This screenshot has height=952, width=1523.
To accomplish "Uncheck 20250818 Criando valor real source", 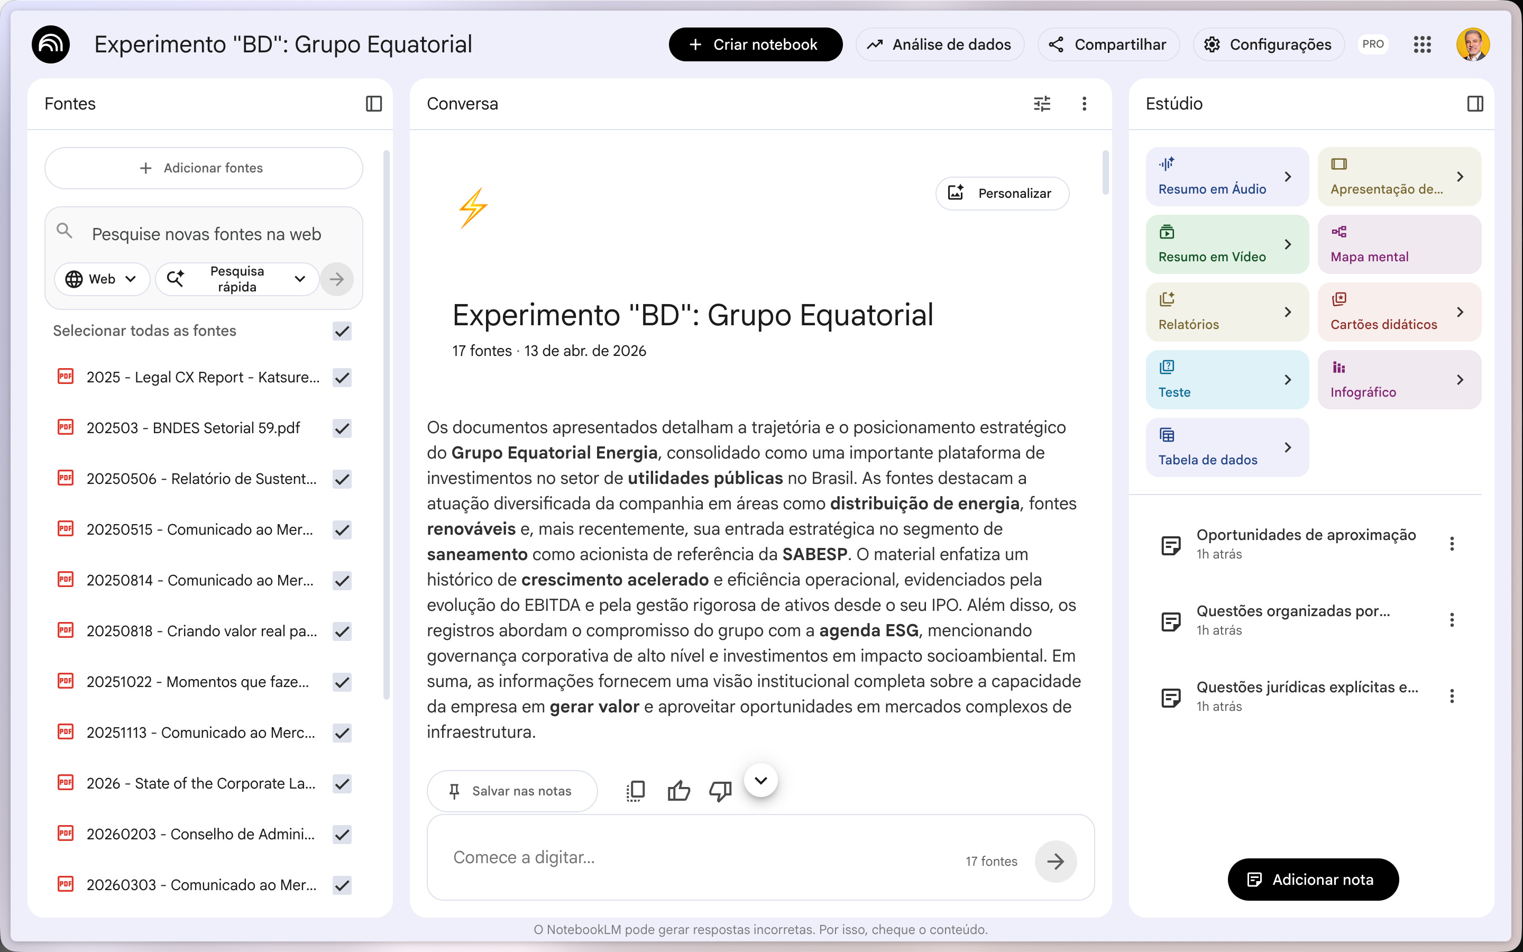I will pyautogui.click(x=342, y=631).
